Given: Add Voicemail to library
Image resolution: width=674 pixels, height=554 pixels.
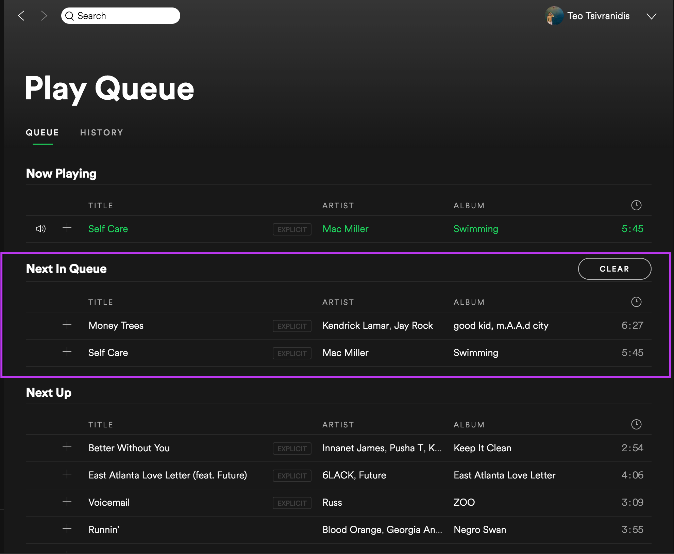Looking at the screenshot, I should point(67,502).
